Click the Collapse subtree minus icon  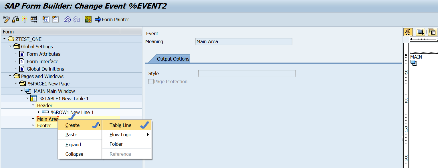[55, 19]
